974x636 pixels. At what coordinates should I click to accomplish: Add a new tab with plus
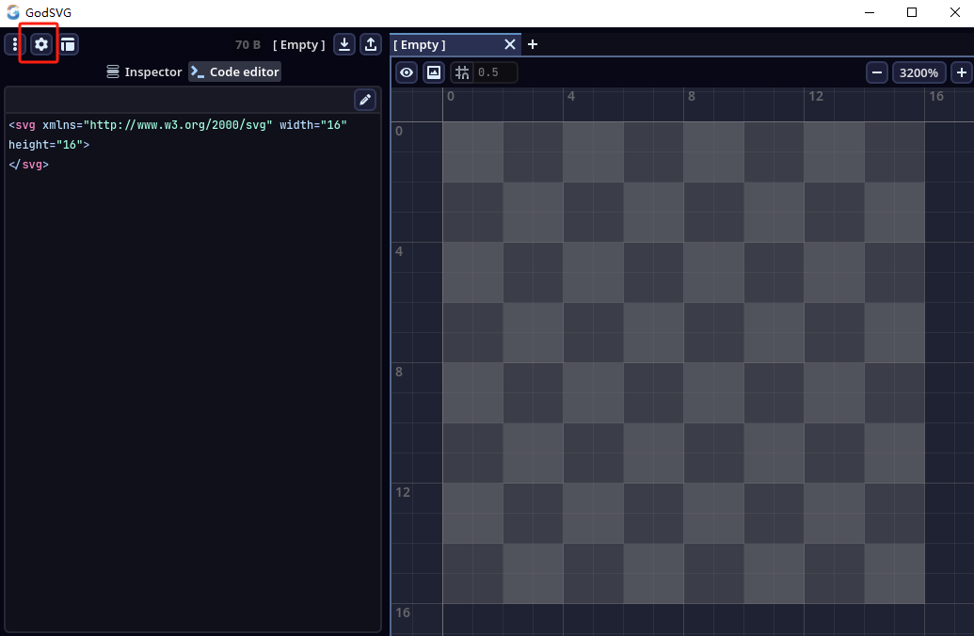[533, 44]
